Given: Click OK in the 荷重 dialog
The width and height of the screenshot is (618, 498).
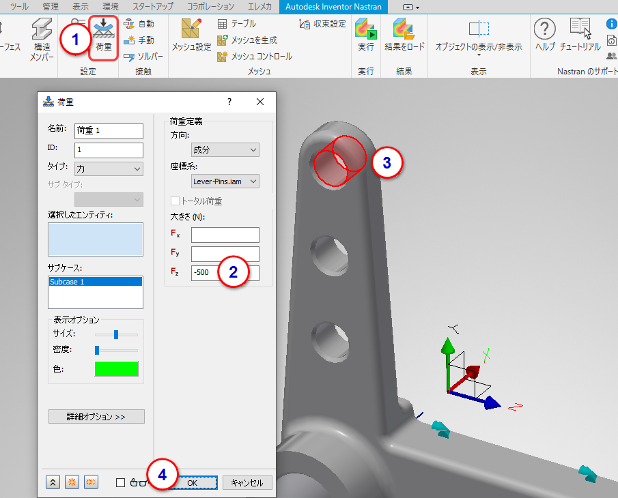Looking at the screenshot, I should pyautogui.click(x=193, y=482).
